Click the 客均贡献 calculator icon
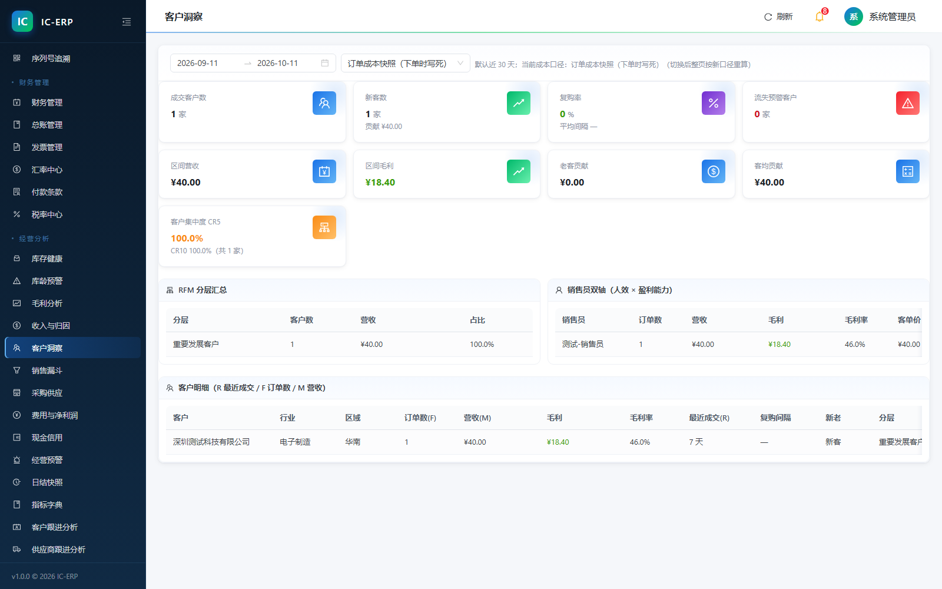This screenshot has width=942, height=589. [x=908, y=171]
